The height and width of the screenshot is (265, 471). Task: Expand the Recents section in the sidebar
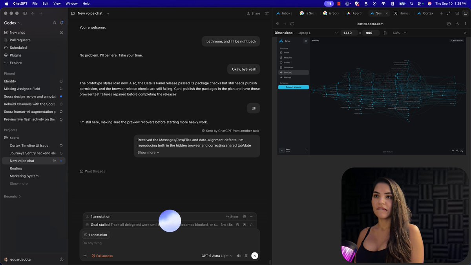(x=12, y=196)
